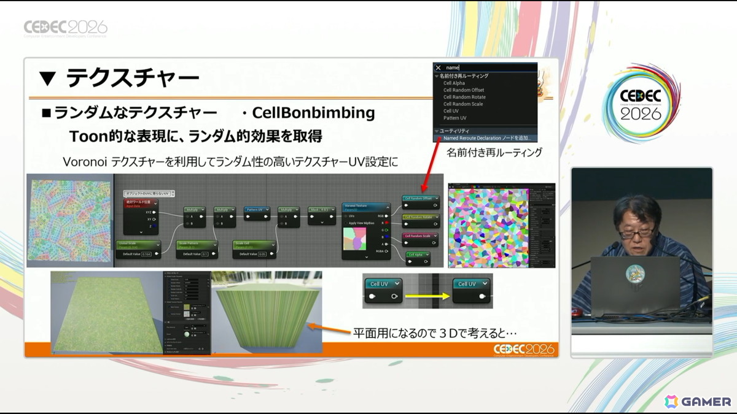Open the Scale Pattern parameter node's chevron
Viewport: 737px width, 414px height.
click(x=215, y=245)
